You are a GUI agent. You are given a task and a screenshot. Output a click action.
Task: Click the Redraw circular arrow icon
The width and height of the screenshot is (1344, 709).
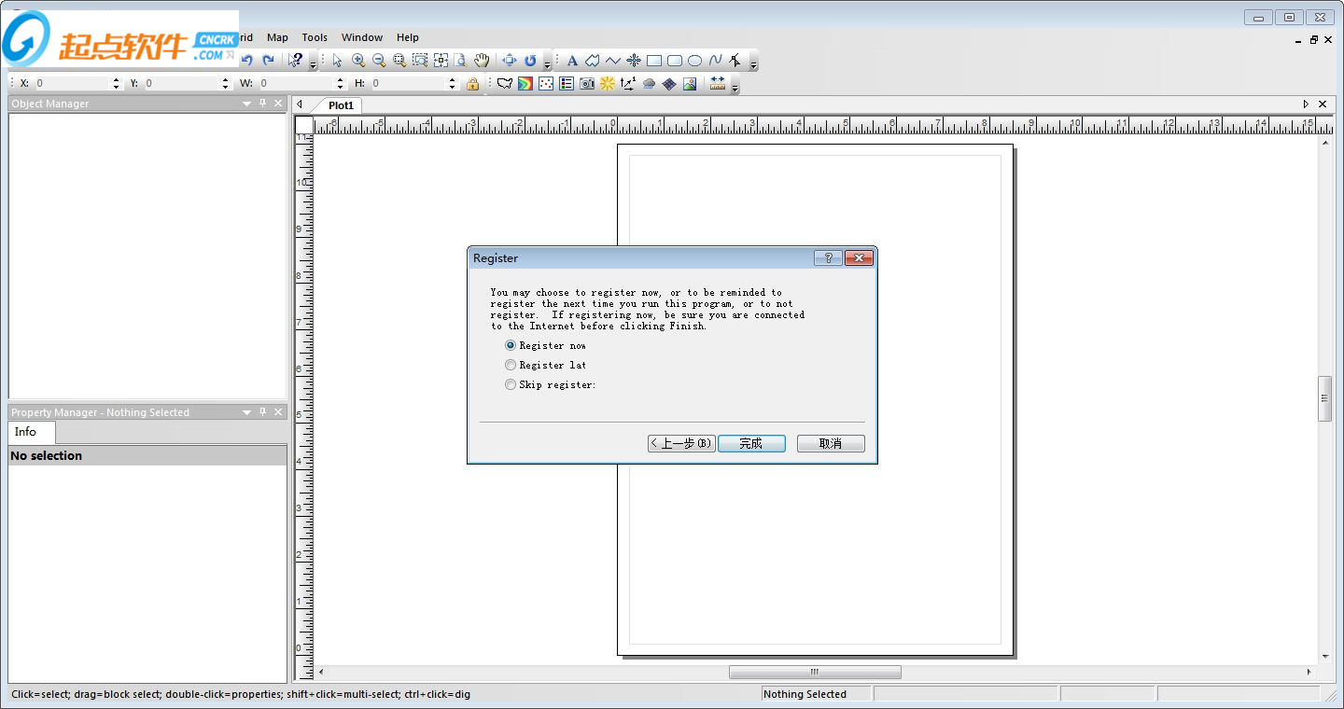[530, 61]
